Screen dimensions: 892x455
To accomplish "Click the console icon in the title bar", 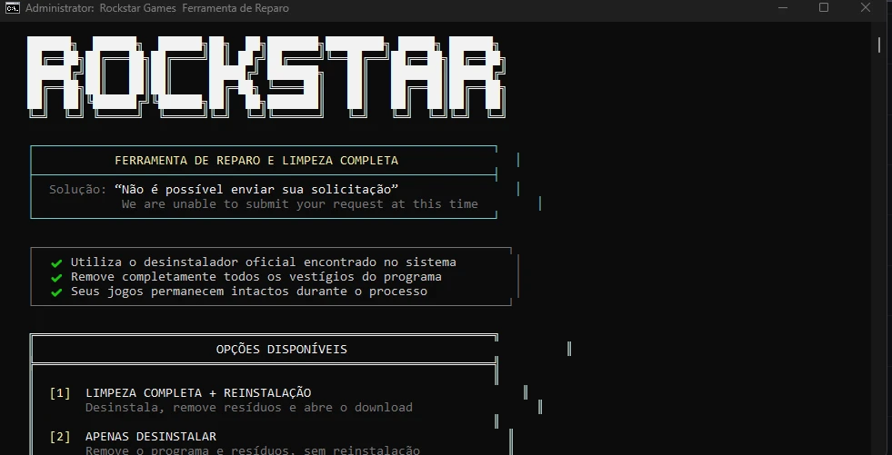I will [x=12, y=8].
